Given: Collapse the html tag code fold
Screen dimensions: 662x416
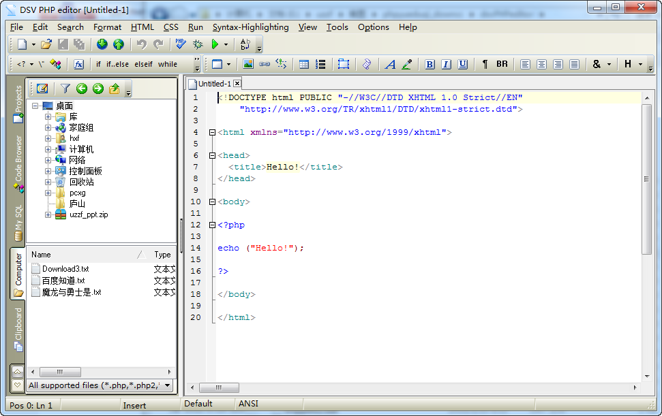Looking at the screenshot, I should 212,133.
